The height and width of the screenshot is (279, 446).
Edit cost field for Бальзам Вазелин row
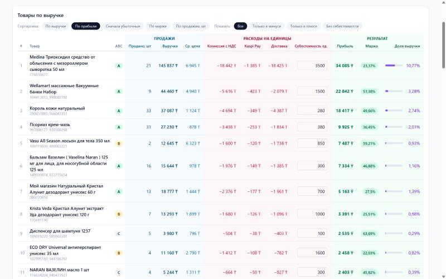pyautogui.click(x=312, y=166)
